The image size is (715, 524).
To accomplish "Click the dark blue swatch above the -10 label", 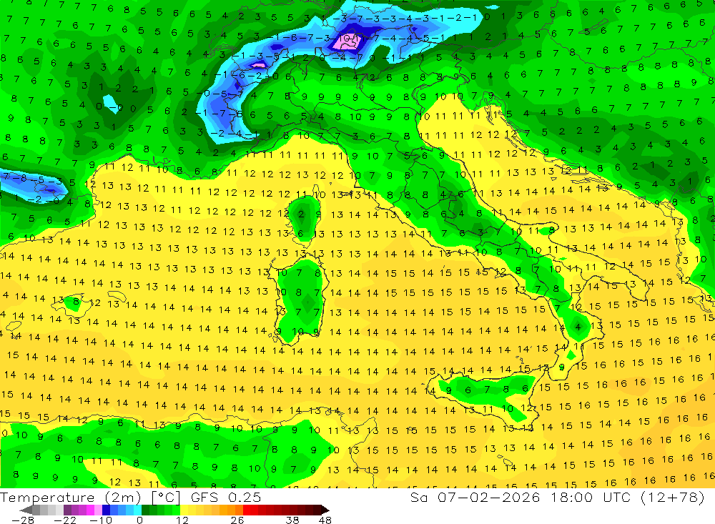I will [x=106, y=510].
